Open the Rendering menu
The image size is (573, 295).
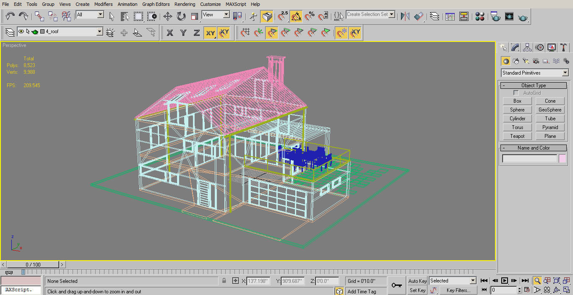[185, 4]
